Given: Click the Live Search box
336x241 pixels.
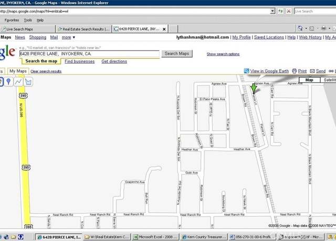Looking at the screenshot, I should point(315,11).
